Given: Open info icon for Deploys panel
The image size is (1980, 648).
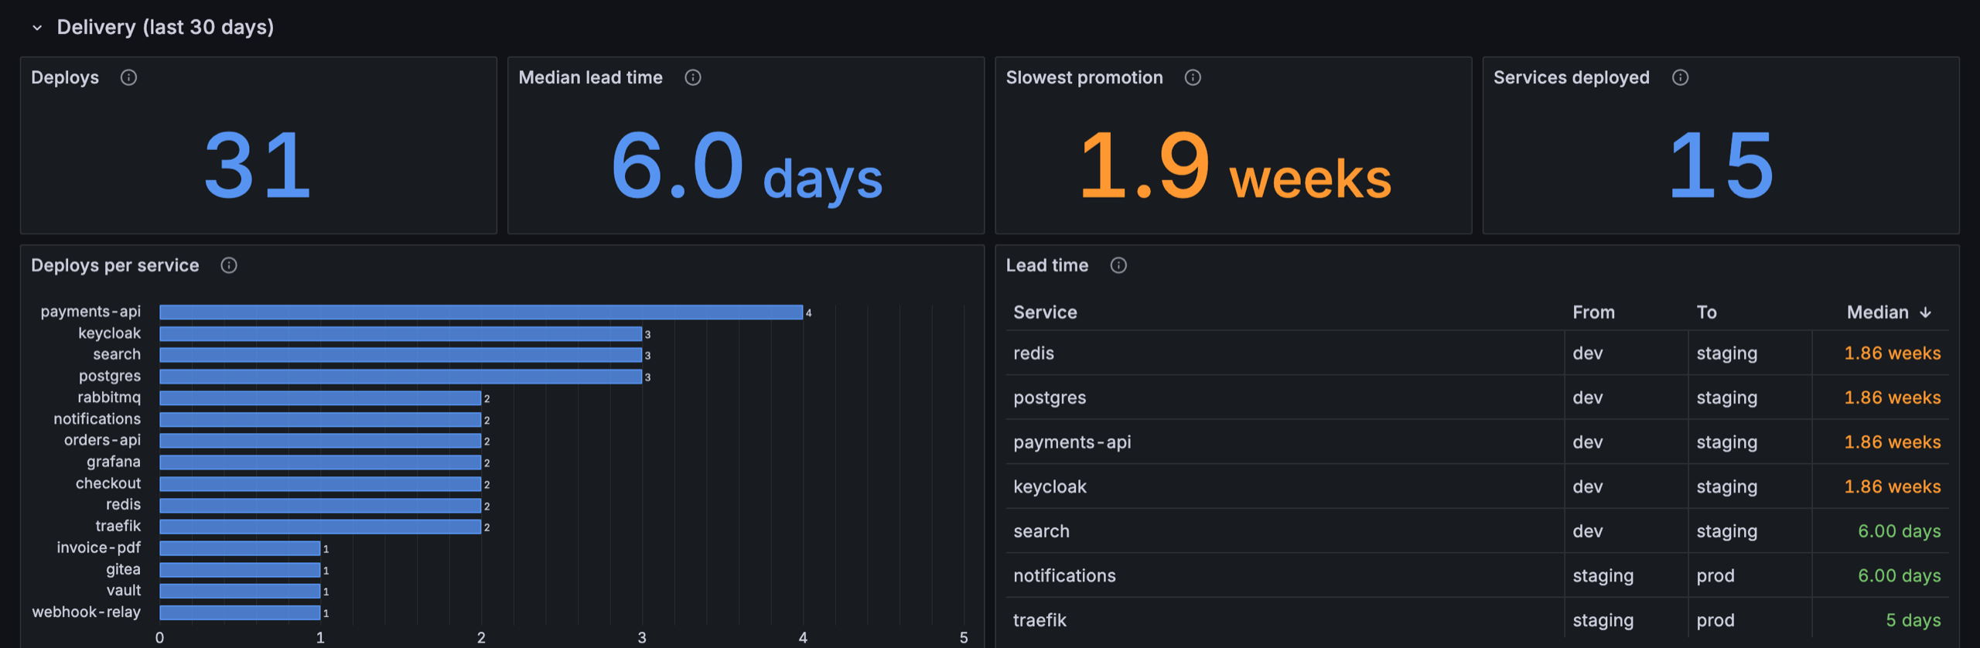Looking at the screenshot, I should (128, 77).
